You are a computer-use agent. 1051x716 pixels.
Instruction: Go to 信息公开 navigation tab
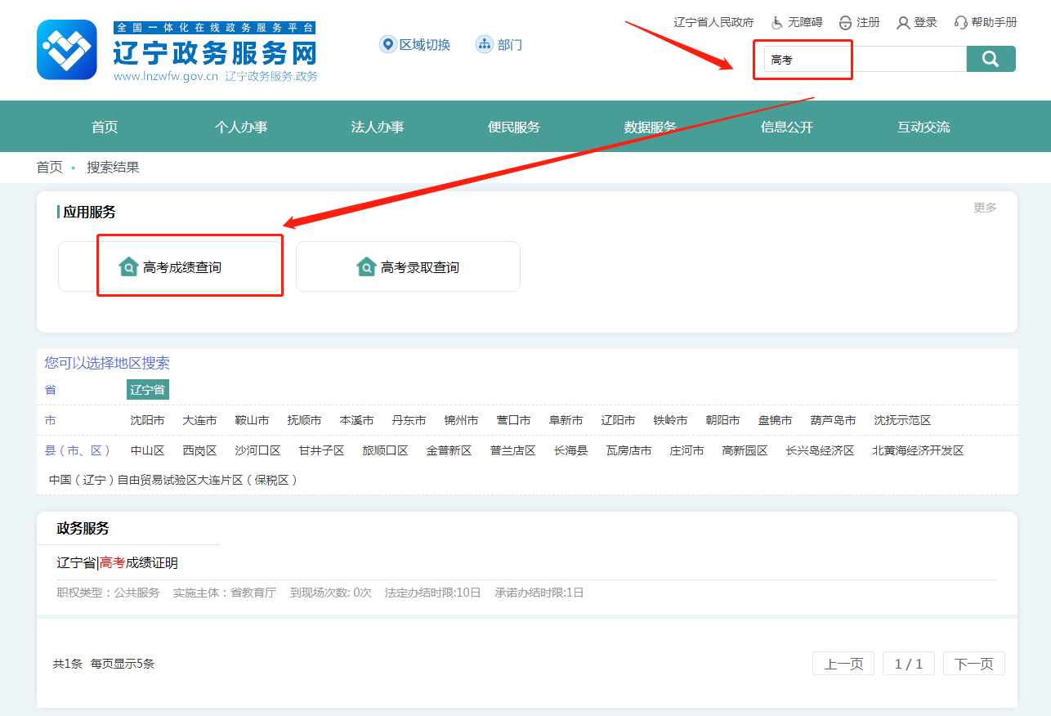(x=787, y=127)
